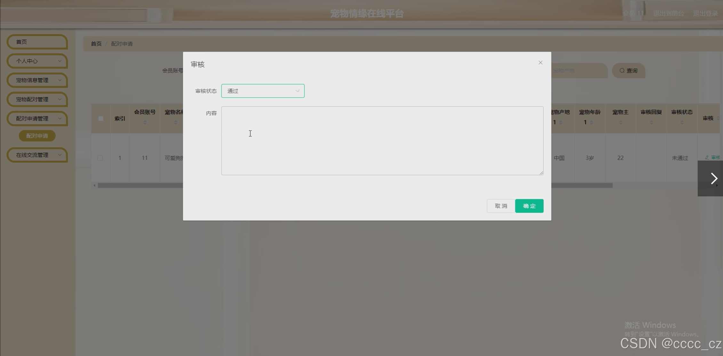This screenshot has width=723, height=356.
Task: Expand the 宠物配对管理 menu chevron
Action: [x=60, y=99]
